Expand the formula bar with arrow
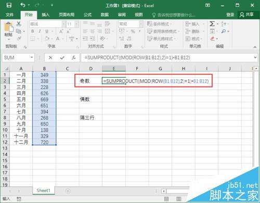Screen dimensions: 260x203 255,57
